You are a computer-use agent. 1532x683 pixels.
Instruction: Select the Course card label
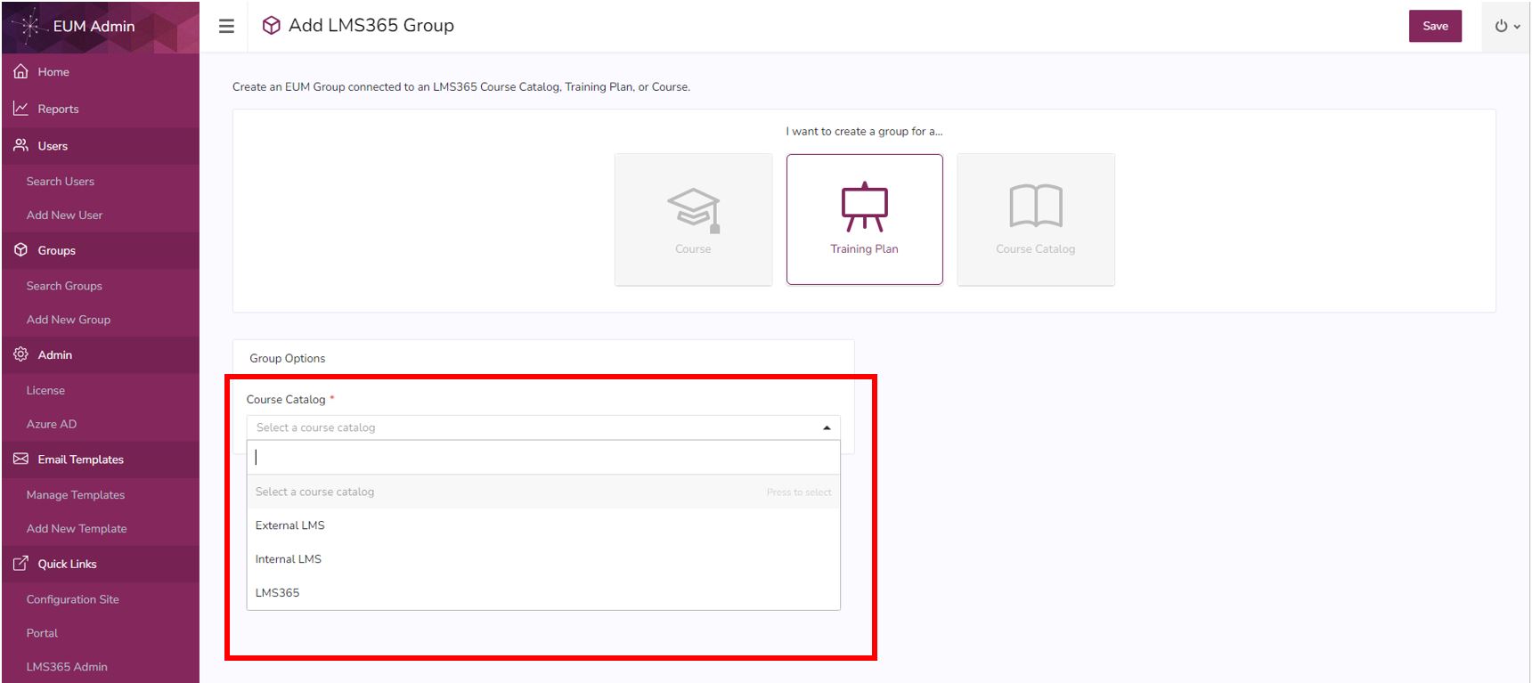click(x=693, y=249)
